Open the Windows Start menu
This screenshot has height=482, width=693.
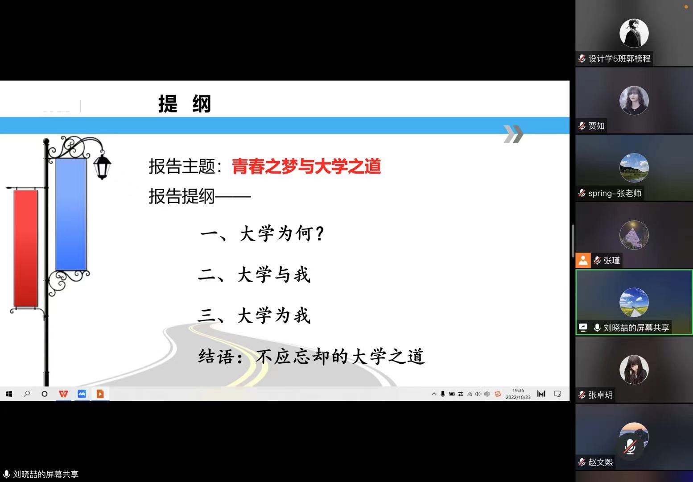(x=9, y=394)
